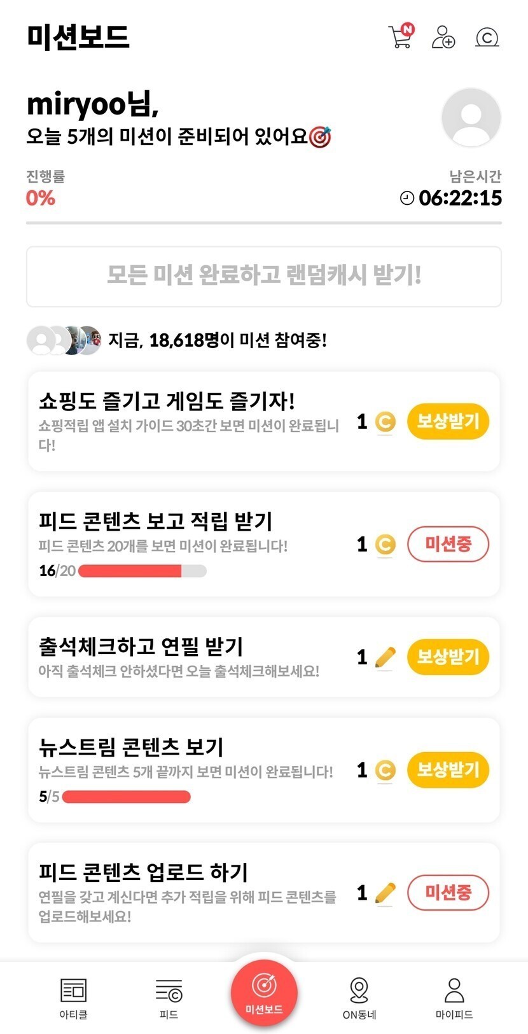Claim reward for 뉴스트림 콘텐츠 보기
Image resolution: width=528 pixels, height=1034 pixels.
point(448,770)
